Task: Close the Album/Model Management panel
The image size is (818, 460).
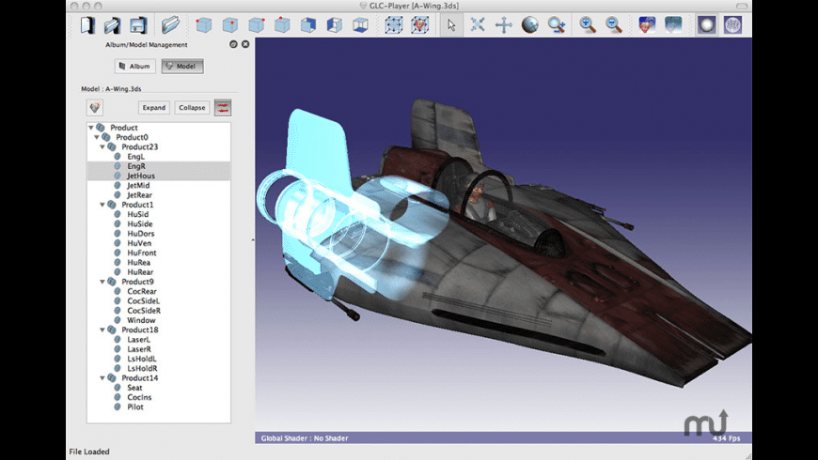Action: [x=245, y=44]
